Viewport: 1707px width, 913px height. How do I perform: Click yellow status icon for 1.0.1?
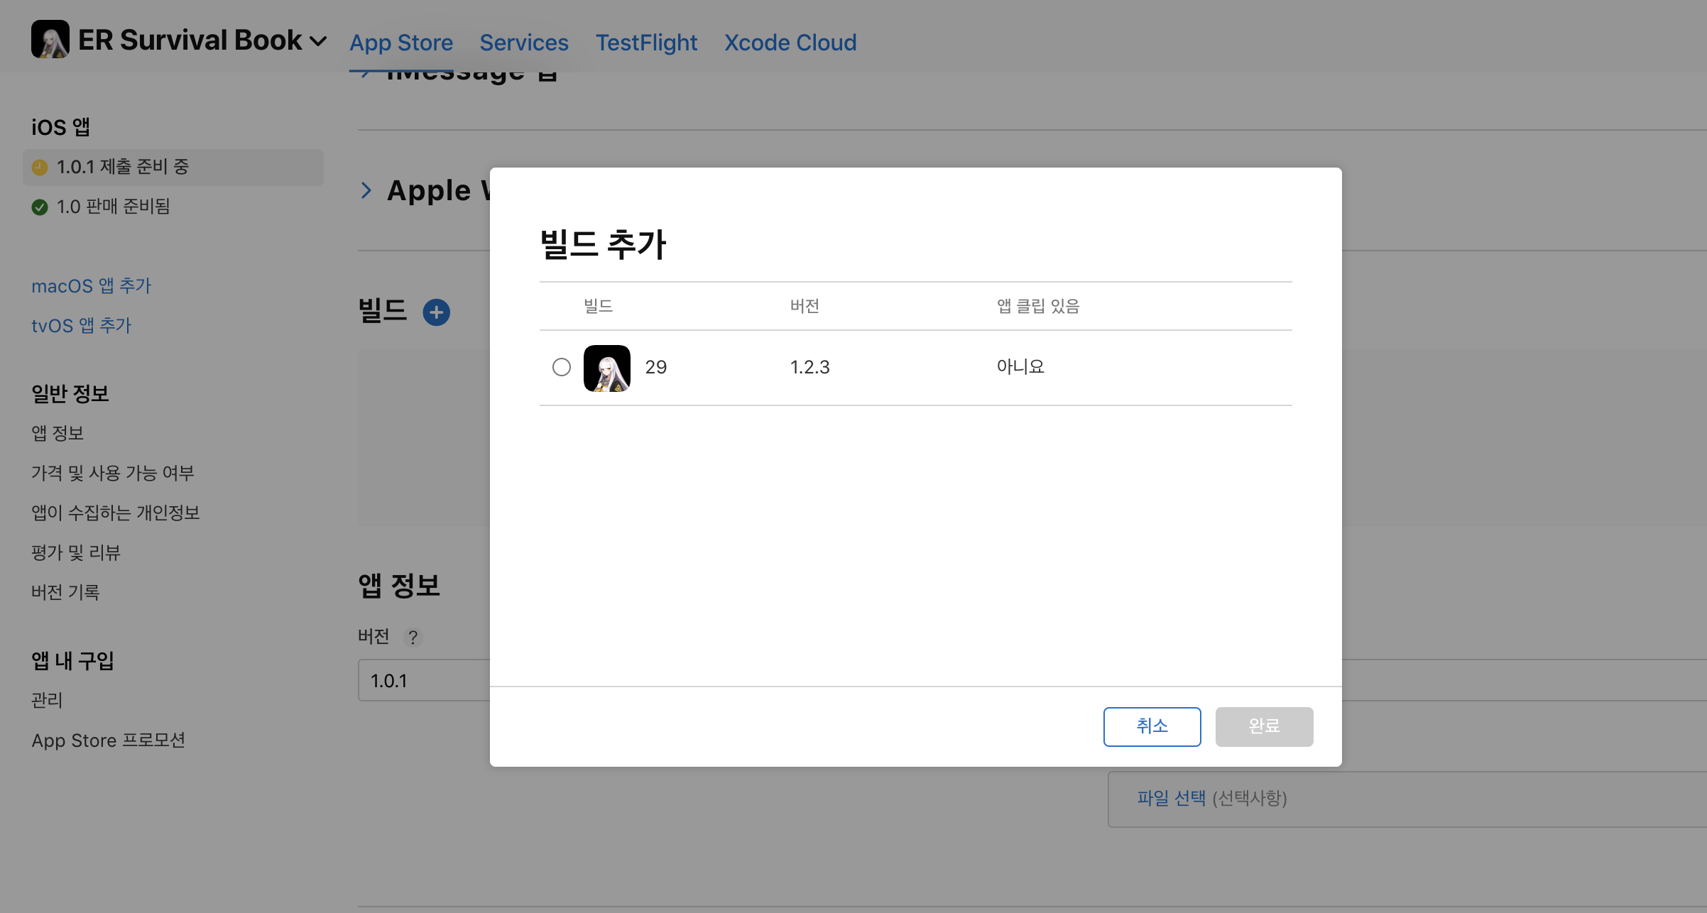coord(40,167)
